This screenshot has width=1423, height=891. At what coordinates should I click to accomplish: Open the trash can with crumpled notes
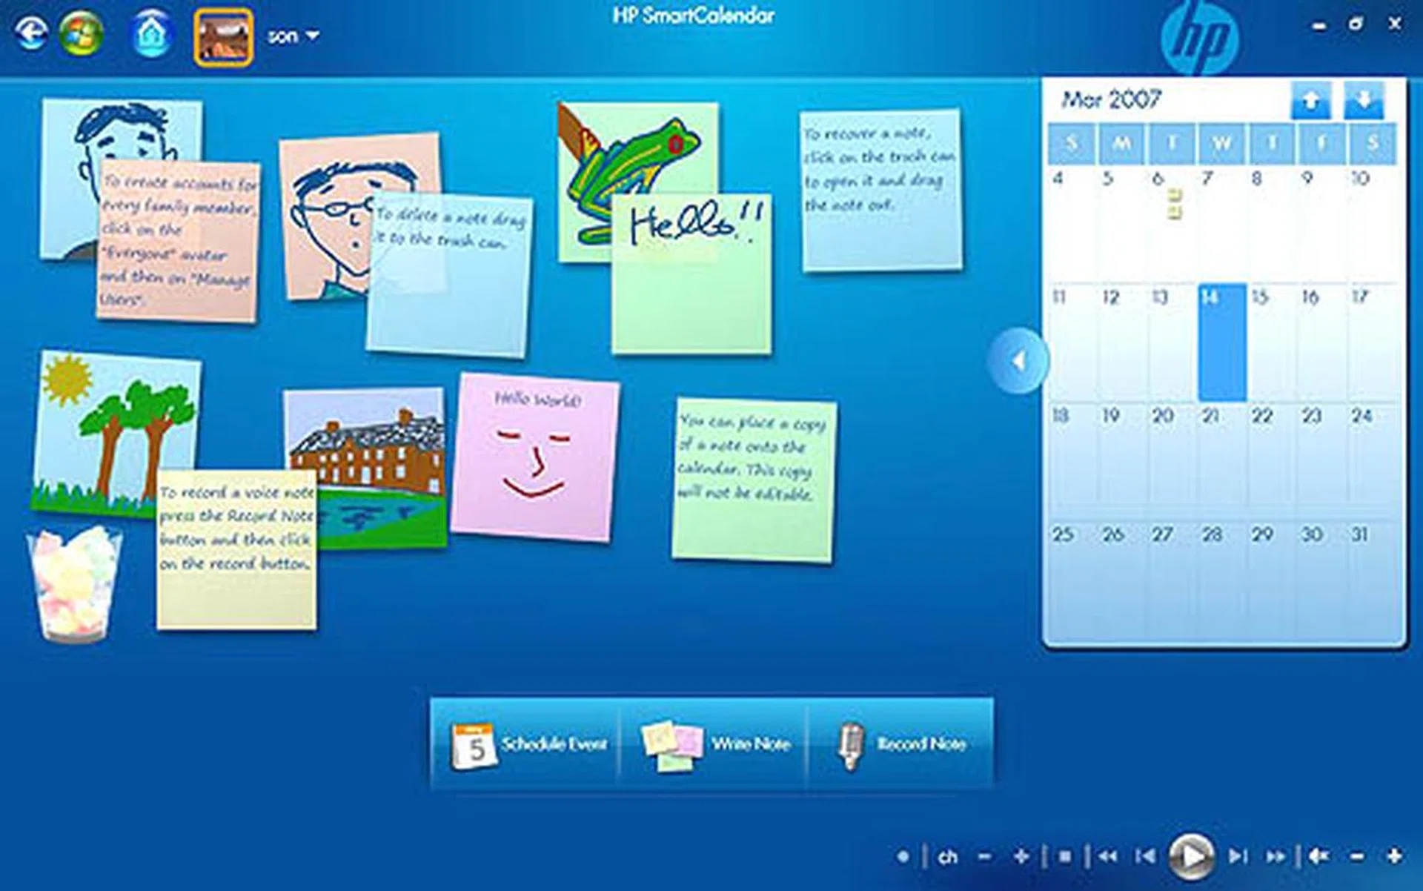[x=74, y=584]
